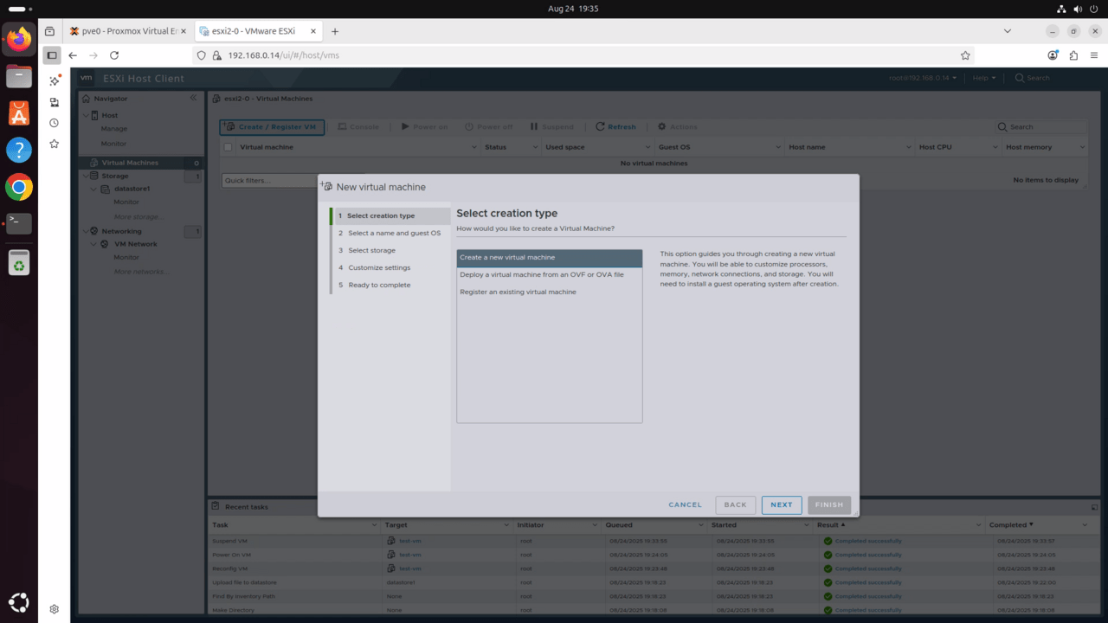
Task: Open the Help icon in the dock
Action: tap(19, 150)
